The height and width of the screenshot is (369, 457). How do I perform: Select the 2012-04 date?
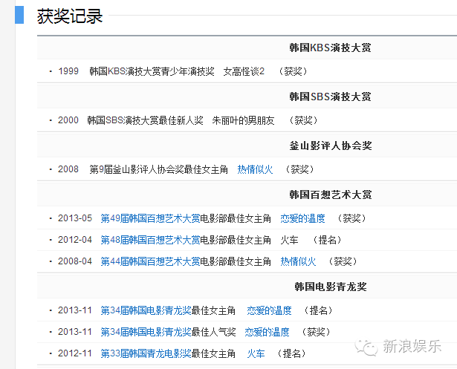click(x=75, y=240)
